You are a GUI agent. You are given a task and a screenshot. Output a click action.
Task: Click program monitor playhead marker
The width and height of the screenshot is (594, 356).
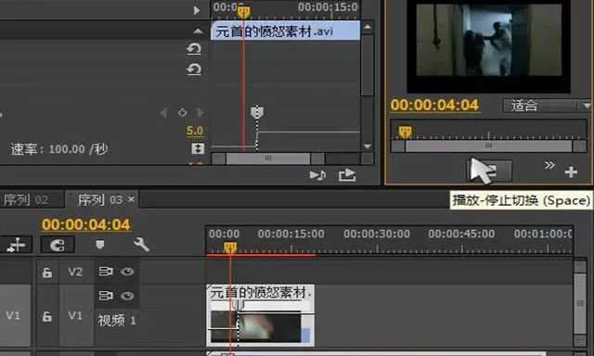click(x=405, y=132)
